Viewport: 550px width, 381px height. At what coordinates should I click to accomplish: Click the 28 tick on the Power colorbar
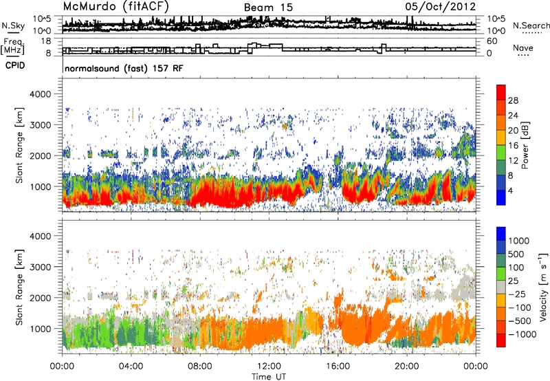pos(513,100)
